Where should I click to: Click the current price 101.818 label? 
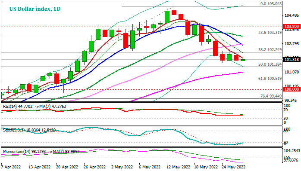coord(292,60)
